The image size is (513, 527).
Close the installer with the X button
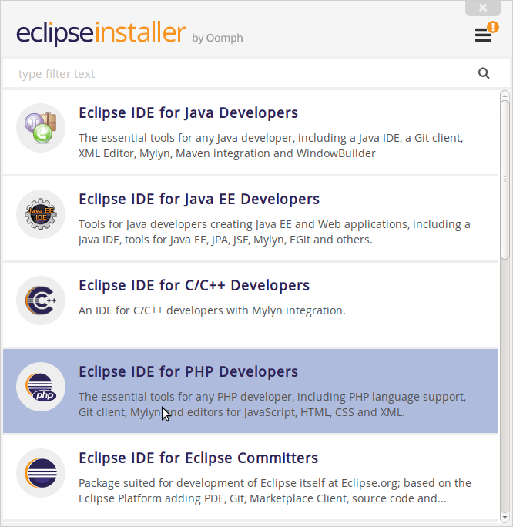coord(483,8)
